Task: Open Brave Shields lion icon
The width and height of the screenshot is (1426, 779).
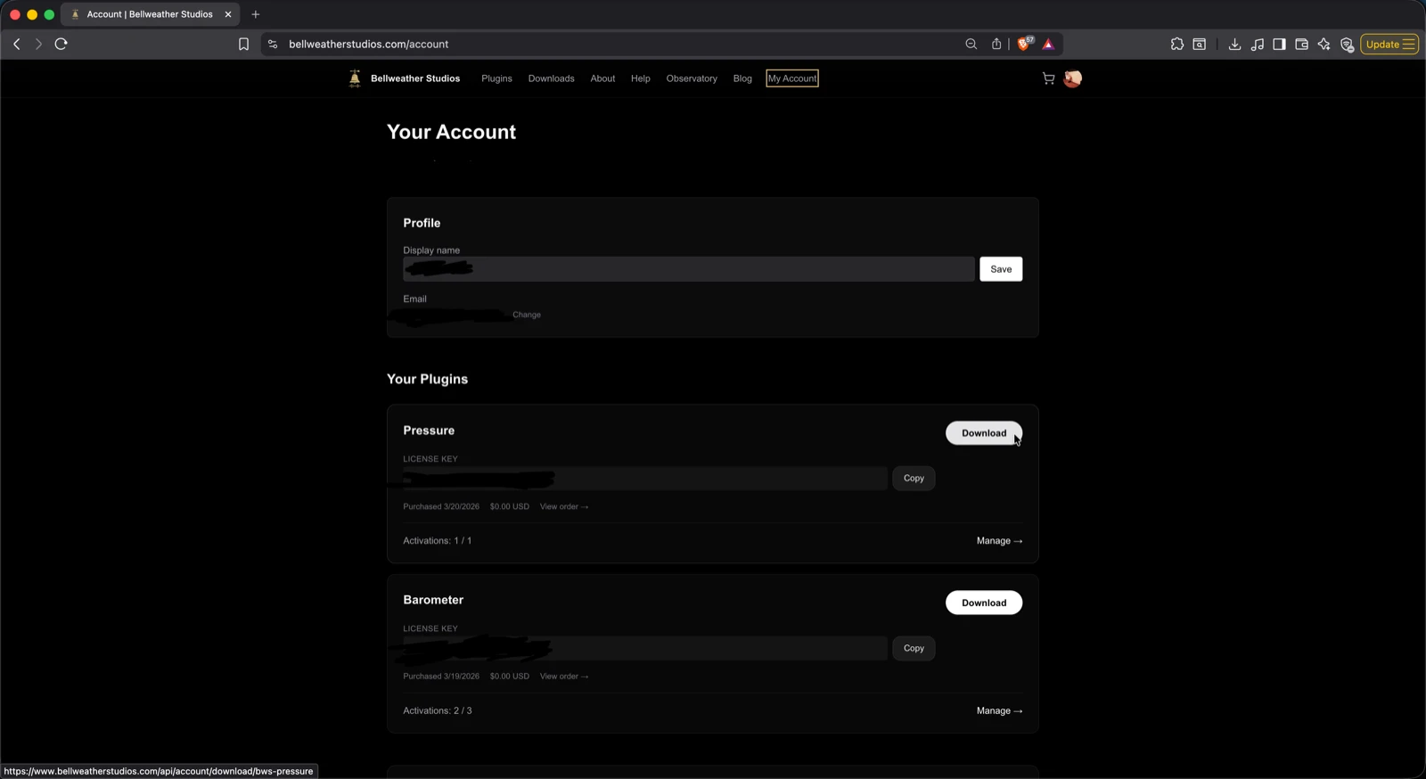Action: pyautogui.click(x=1025, y=44)
